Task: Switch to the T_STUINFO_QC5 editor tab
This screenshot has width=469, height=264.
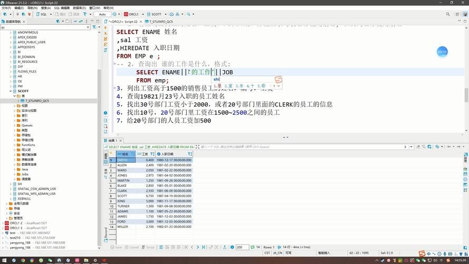Action: coord(159,22)
